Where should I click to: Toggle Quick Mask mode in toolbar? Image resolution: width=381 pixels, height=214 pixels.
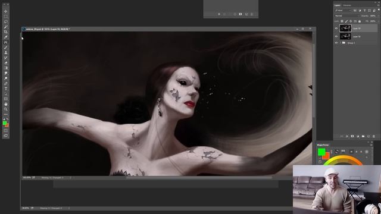click(x=5, y=131)
